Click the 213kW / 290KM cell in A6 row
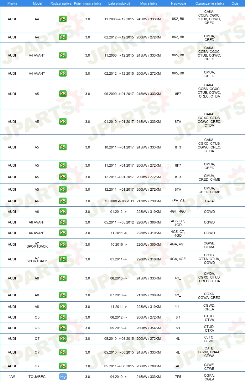 pos(149,201)
